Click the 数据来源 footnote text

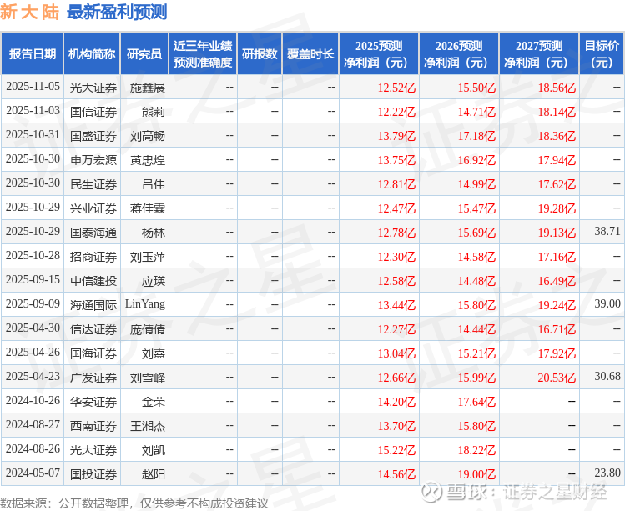click(134, 503)
